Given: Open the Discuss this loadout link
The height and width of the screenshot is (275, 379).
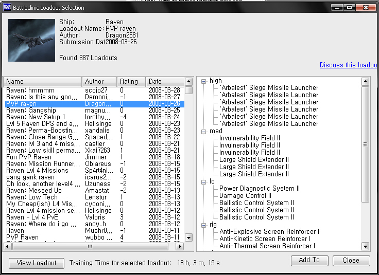Looking at the screenshot, I should point(348,65).
